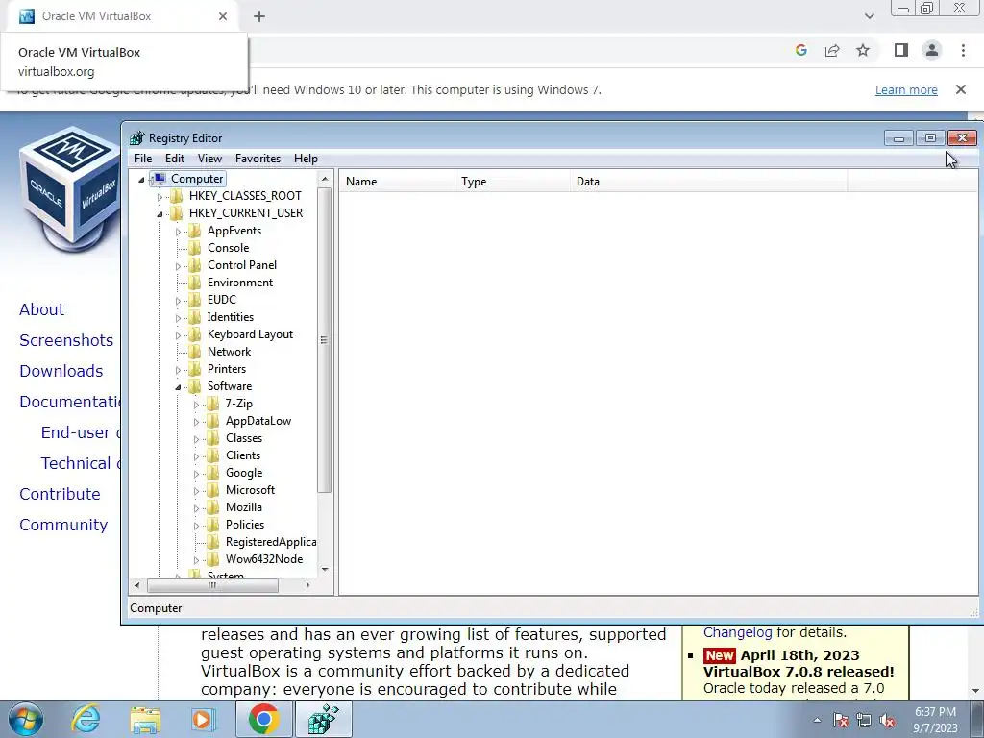This screenshot has width=984, height=738.
Task: Select the Google key
Action: (x=244, y=473)
